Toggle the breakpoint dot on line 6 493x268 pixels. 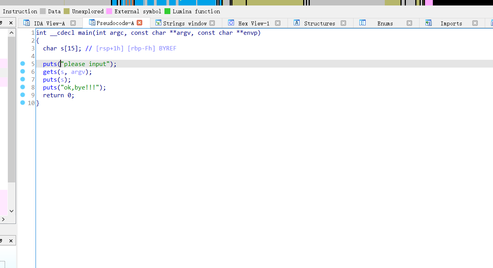[x=23, y=71]
